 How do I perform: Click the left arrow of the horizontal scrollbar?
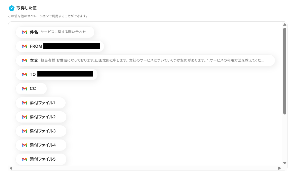pos(11,168)
